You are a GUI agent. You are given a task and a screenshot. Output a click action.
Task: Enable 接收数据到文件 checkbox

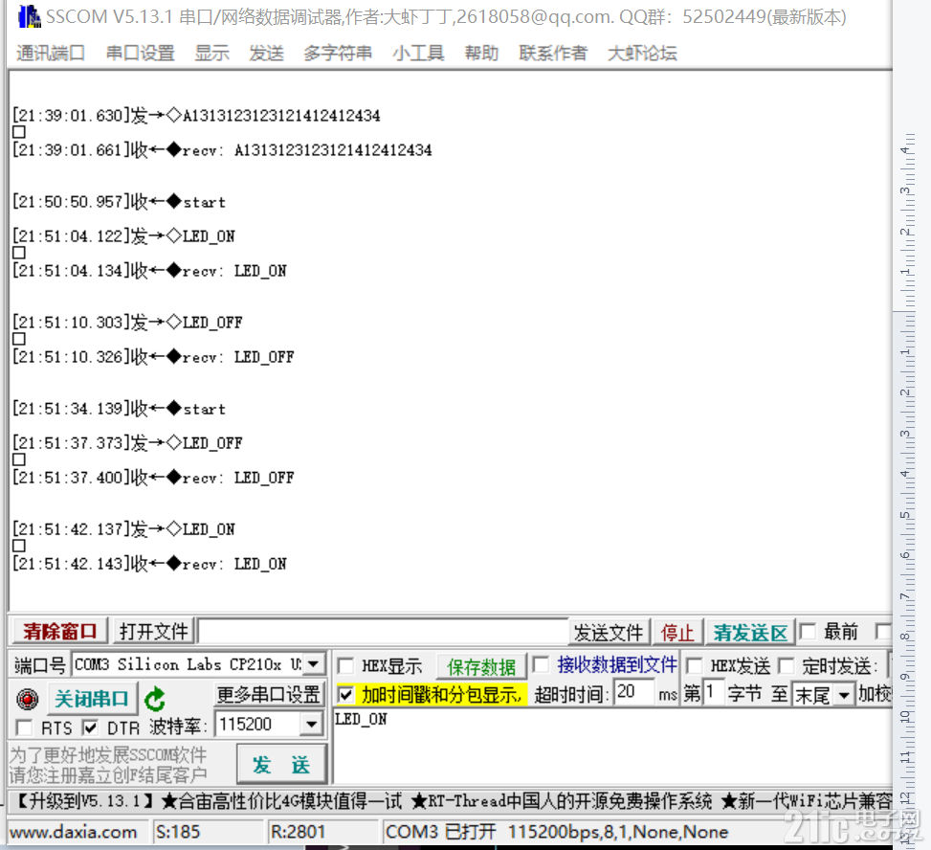[x=541, y=664]
